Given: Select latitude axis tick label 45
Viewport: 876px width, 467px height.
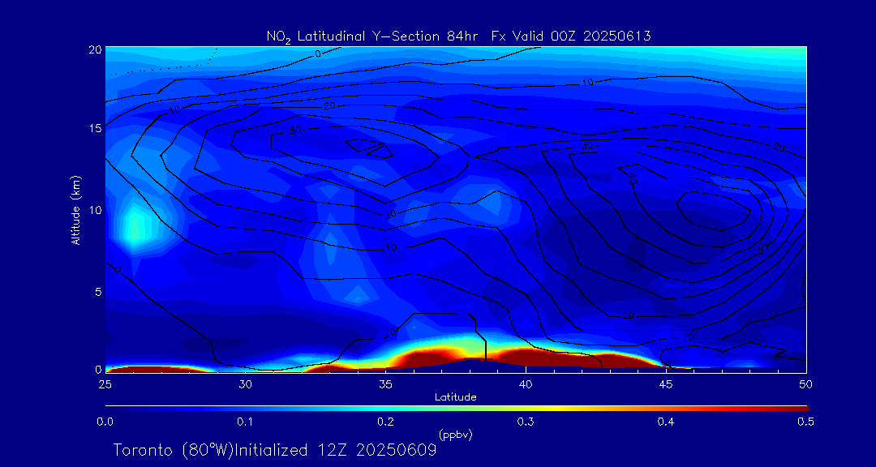Looking at the screenshot, I should (x=666, y=383).
